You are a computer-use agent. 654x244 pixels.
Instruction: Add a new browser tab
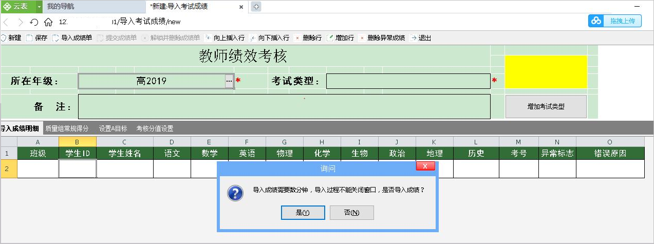click(x=256, y=7)
